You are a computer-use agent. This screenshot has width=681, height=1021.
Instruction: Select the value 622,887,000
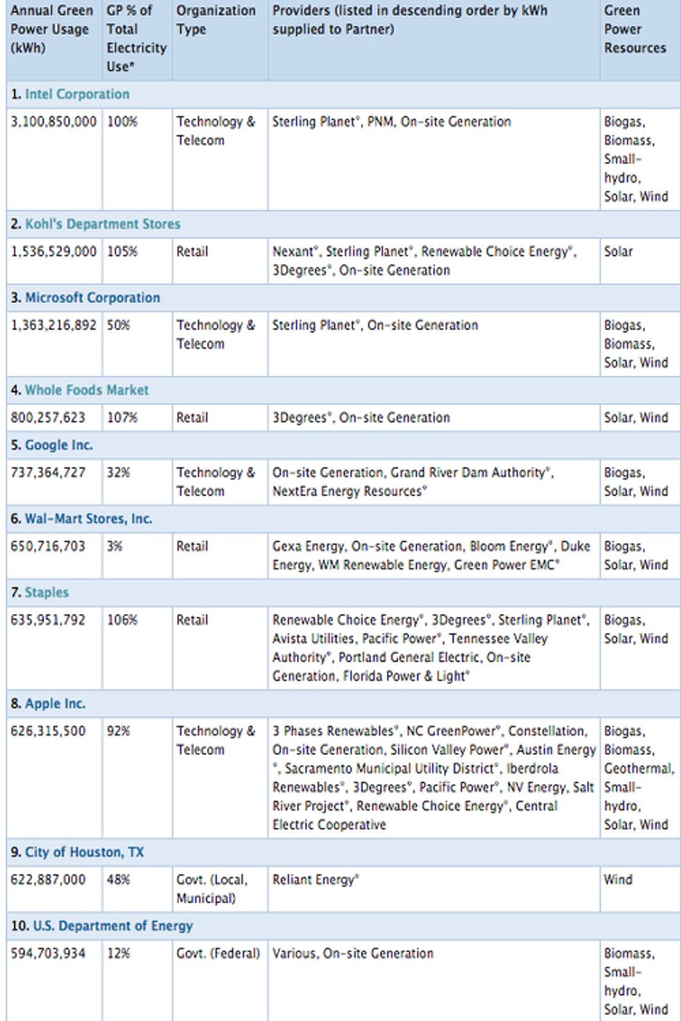tap(48, 879)
